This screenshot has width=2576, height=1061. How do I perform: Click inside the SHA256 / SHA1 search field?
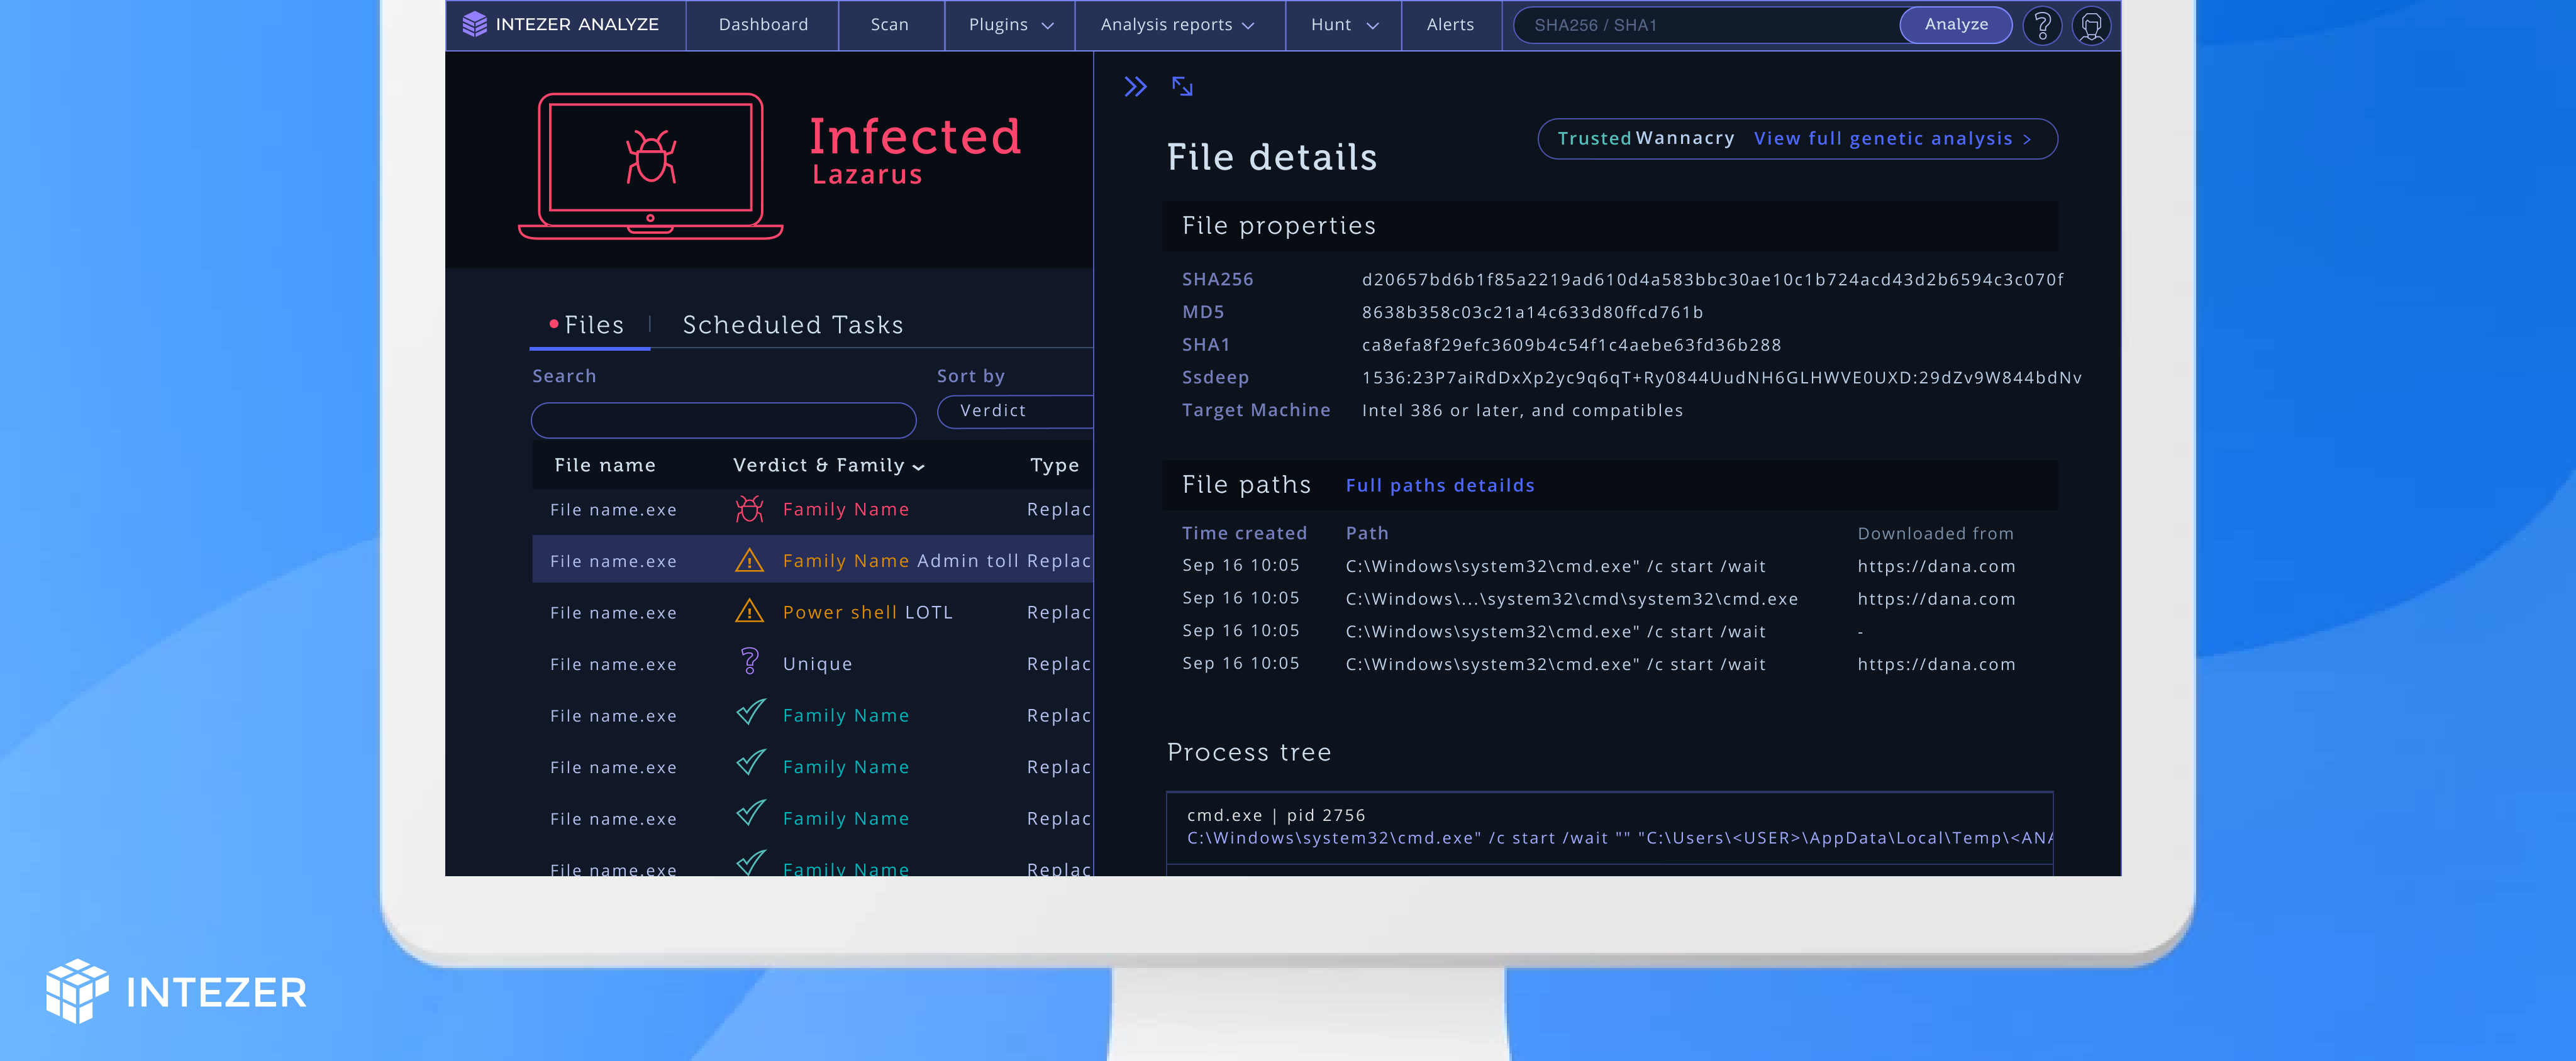[1700, 25]
